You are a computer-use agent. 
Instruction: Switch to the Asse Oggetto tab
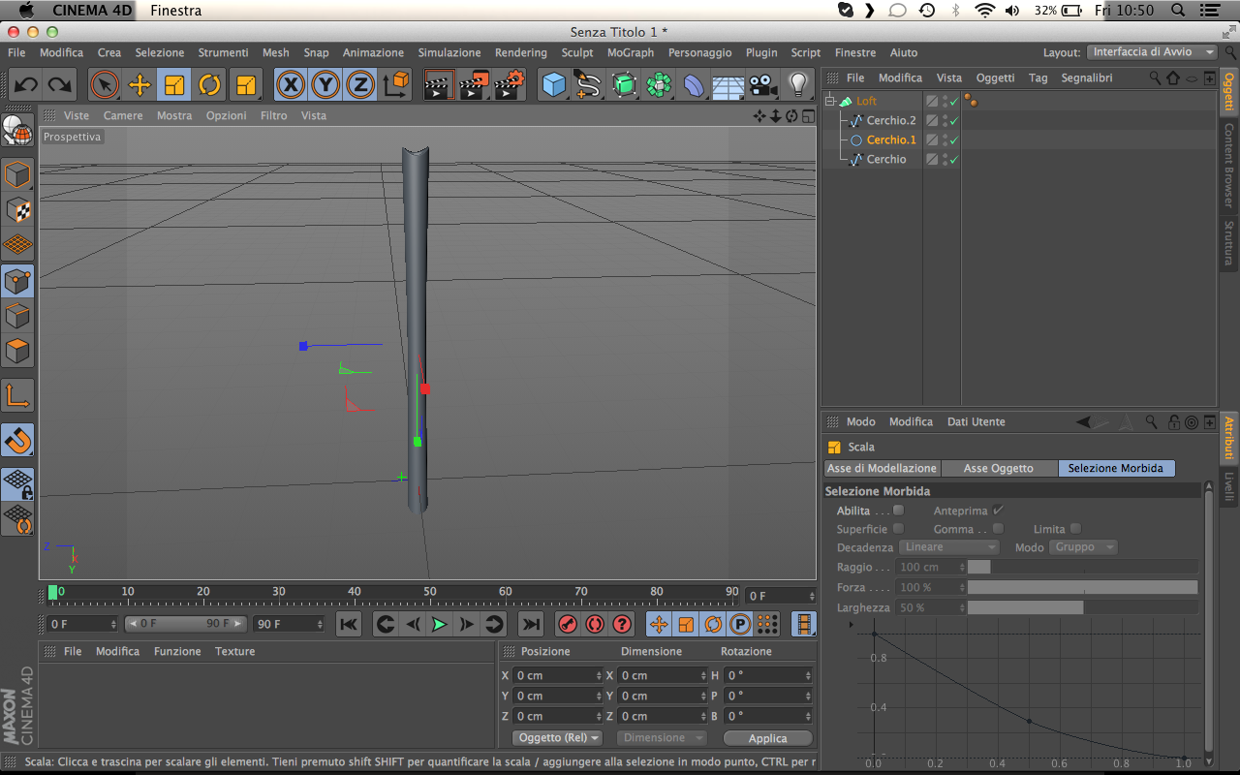[998, 468]
